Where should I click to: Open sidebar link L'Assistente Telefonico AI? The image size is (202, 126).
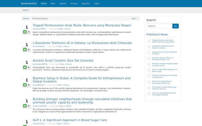click(163, 47)
